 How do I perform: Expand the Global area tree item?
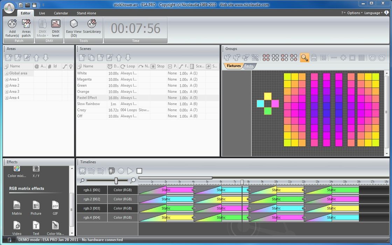pyautogui.click(x=6, y=73)
